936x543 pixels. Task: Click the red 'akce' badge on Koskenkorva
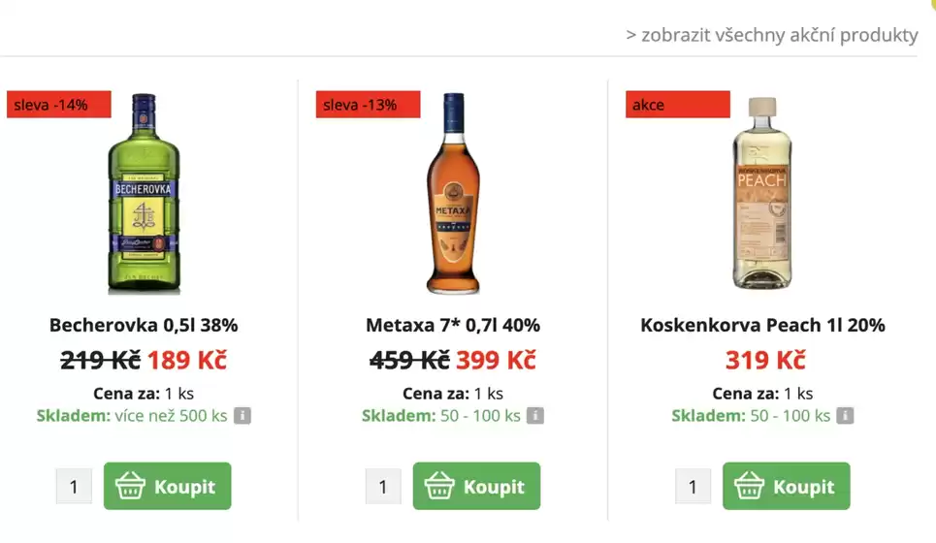(x=677, y=105)
